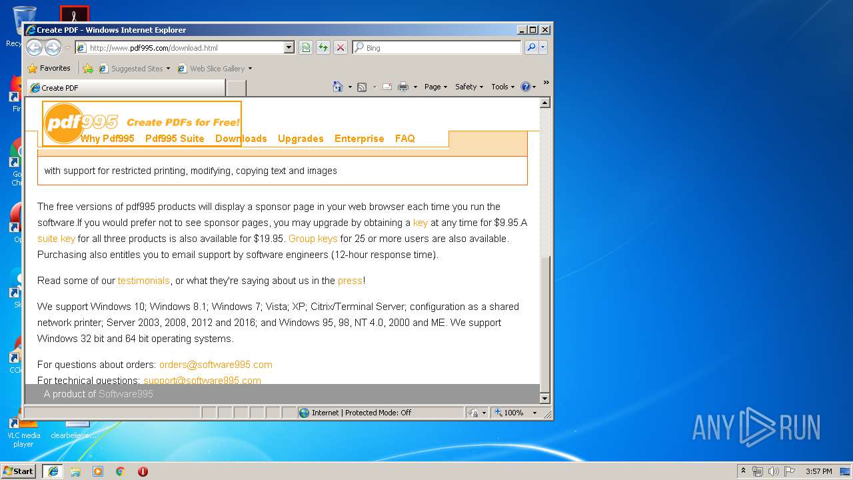Click the search magnifier button
The width and height of the screenshot is (853, 480).
531,47
